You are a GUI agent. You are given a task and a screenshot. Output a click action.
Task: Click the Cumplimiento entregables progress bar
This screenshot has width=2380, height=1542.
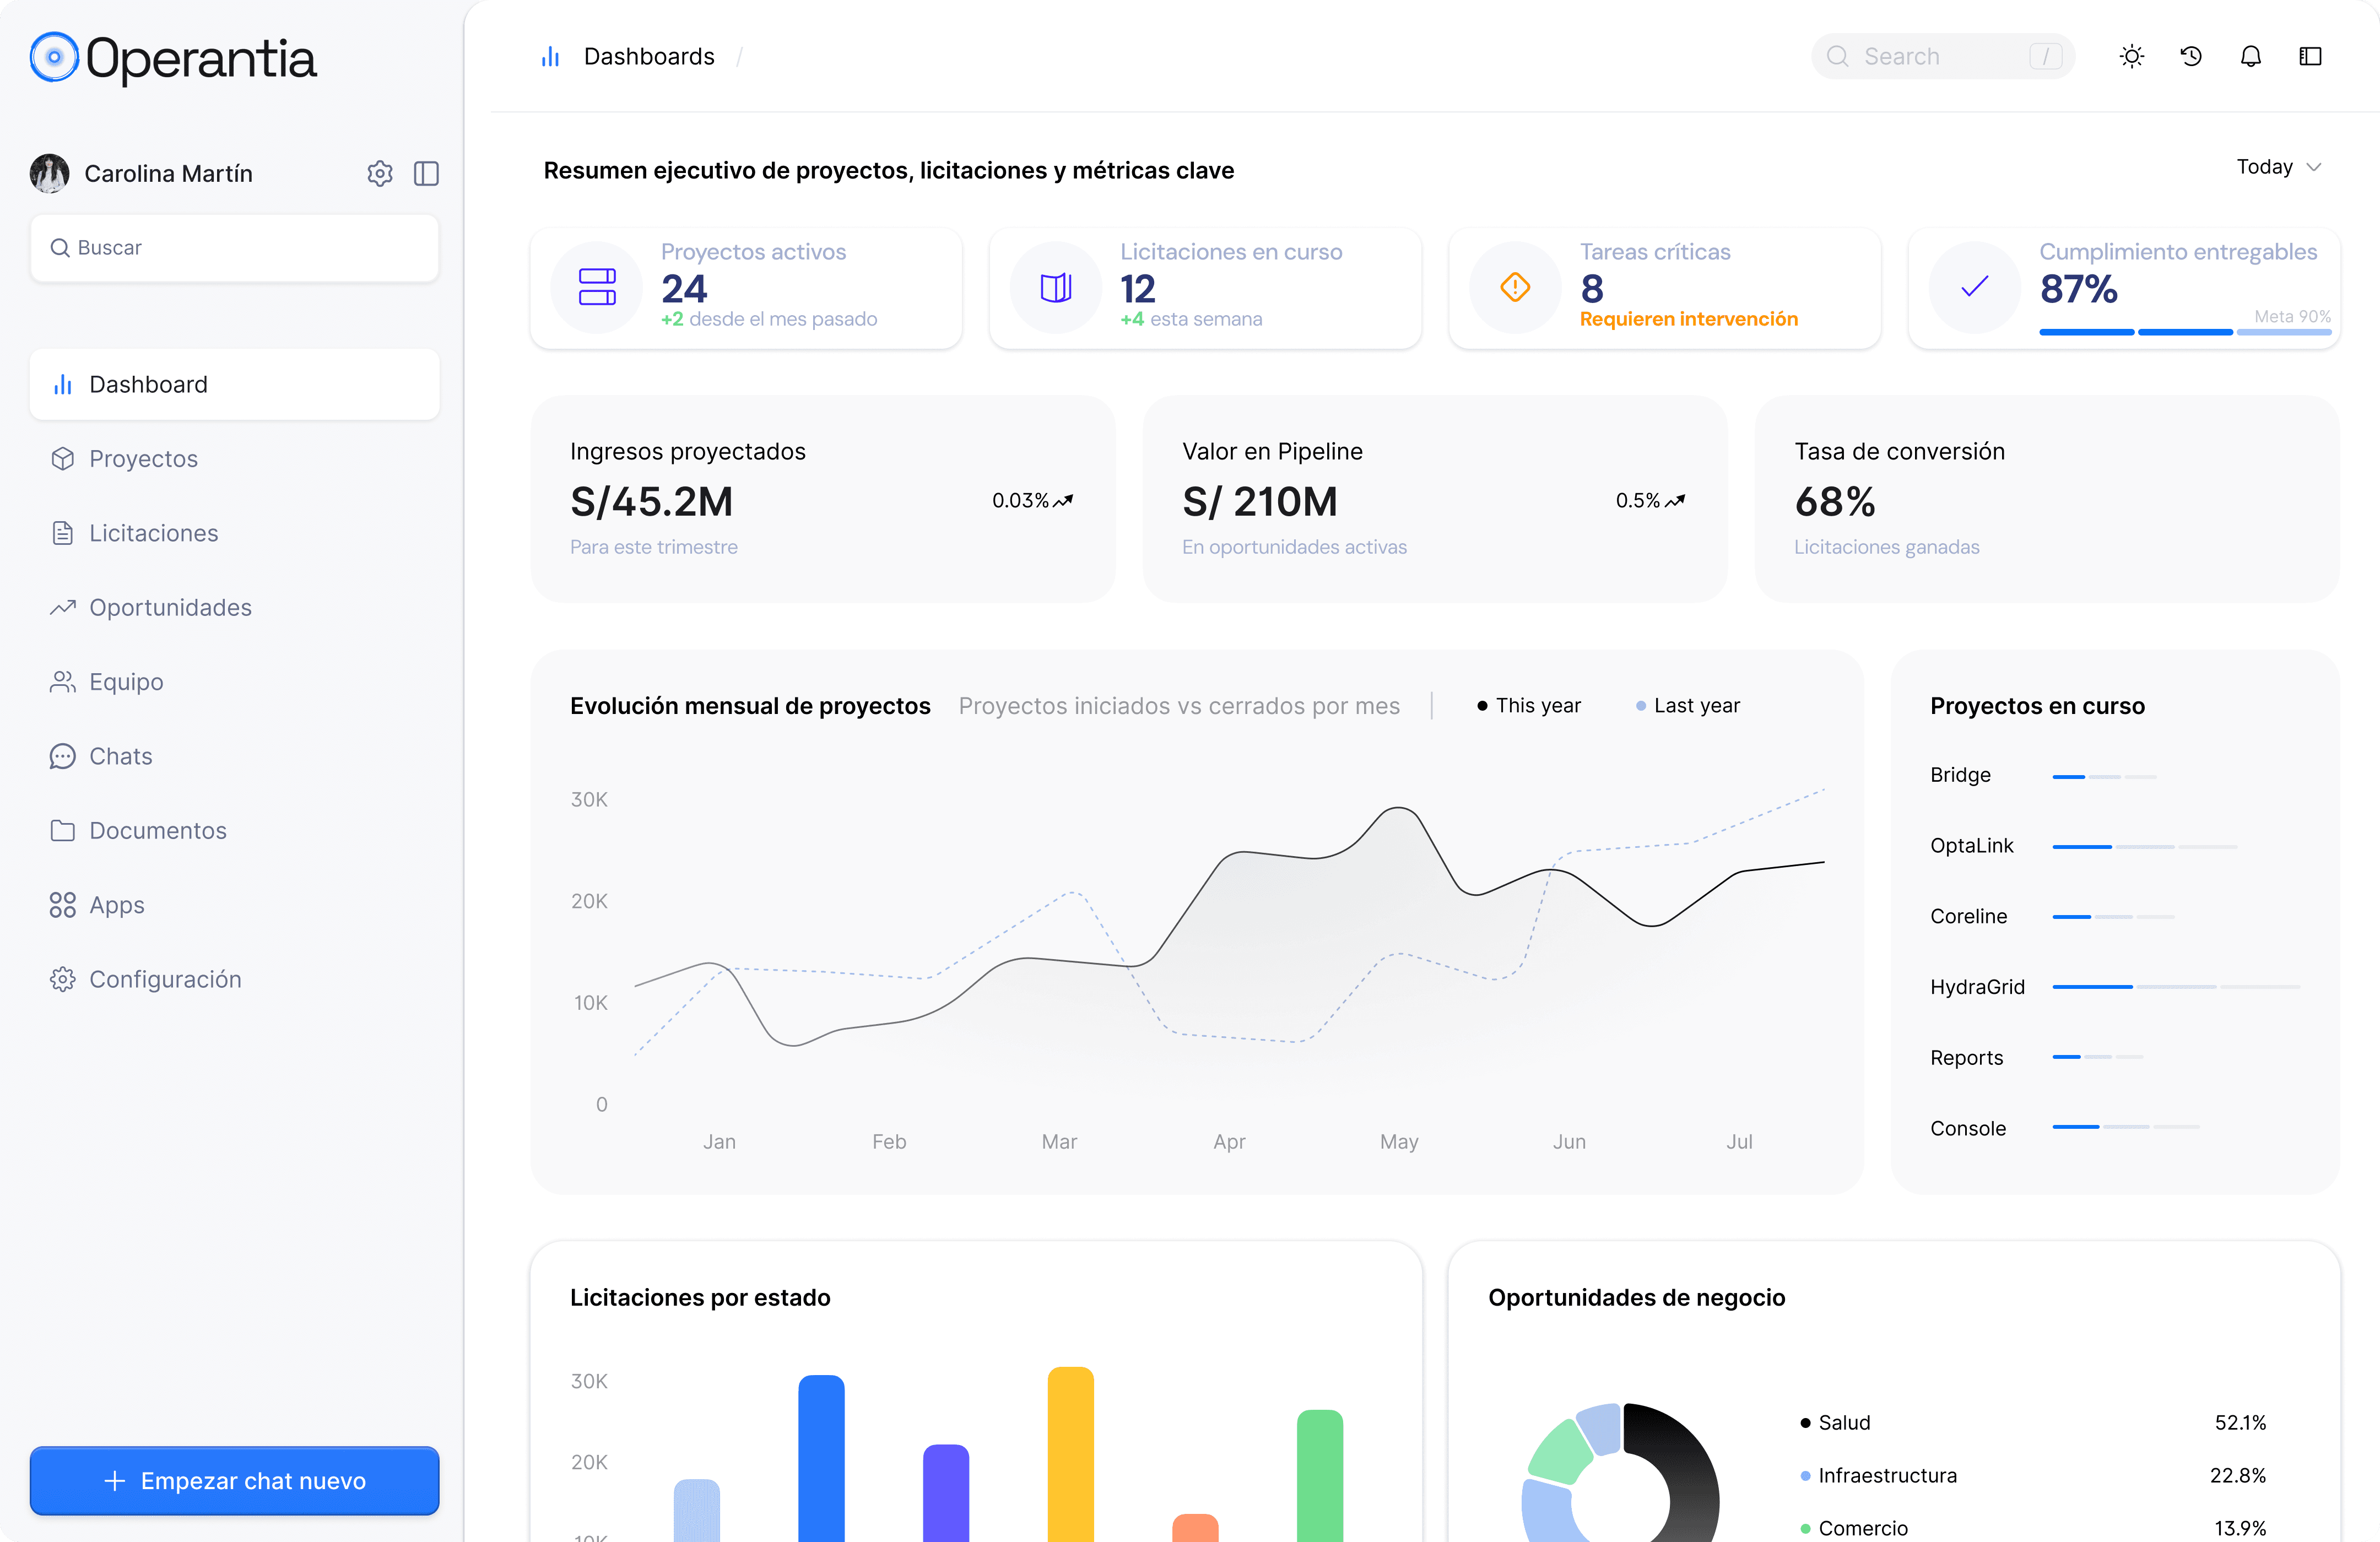[2185, 334]
